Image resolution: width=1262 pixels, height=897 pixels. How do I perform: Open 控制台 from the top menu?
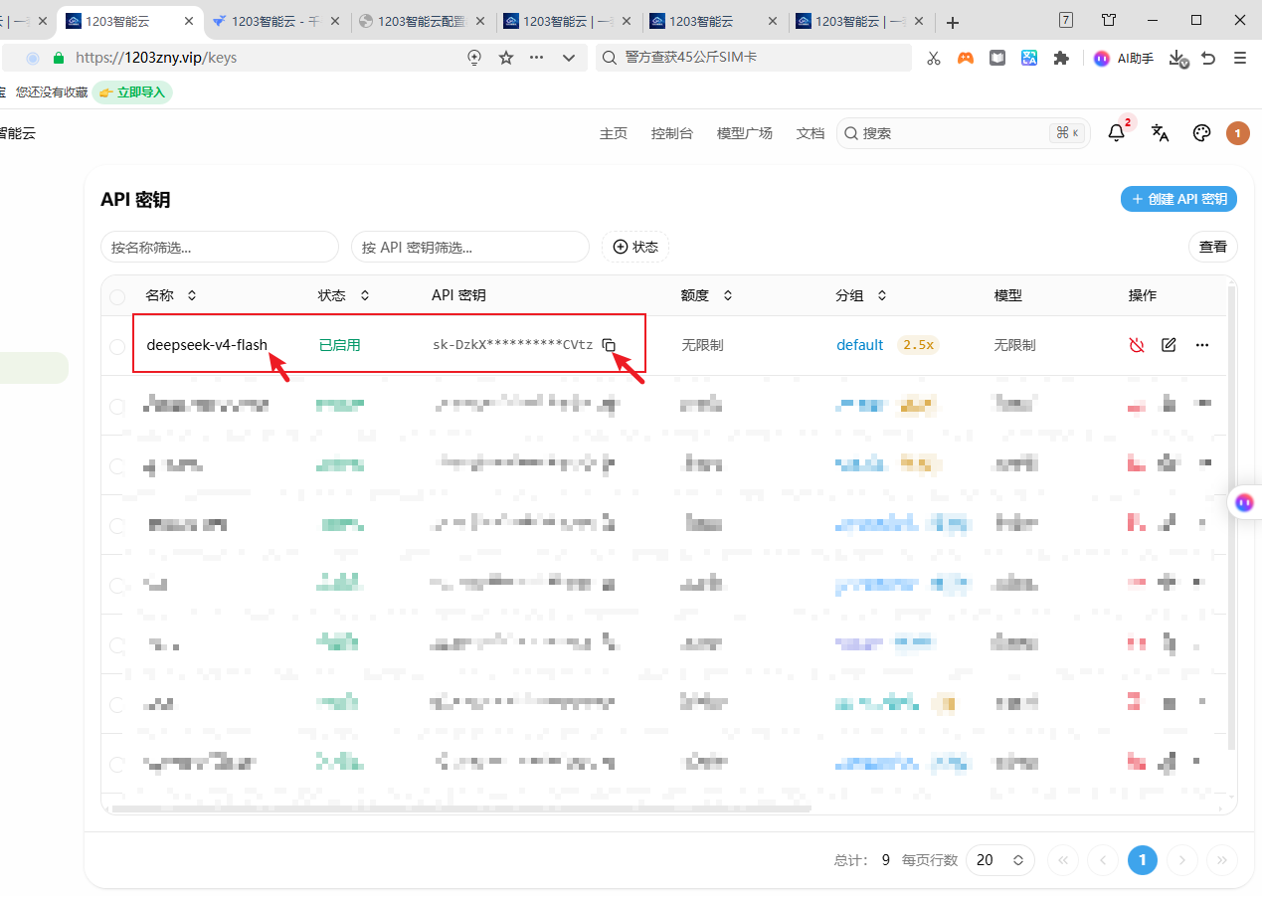tap(672, 133)
